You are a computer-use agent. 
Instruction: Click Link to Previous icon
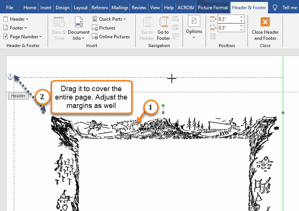[x=175, y=36]
